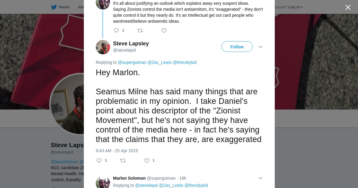The height and width of the screenshot is (188, 358).
Task: Reply to the top thread tweet
Action: tap(116, 30)
